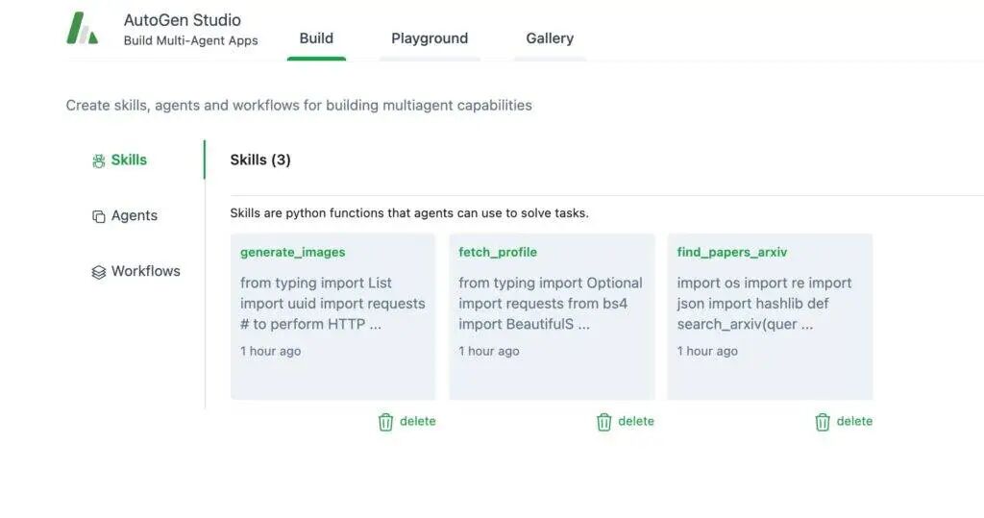The width and height of the screenshot is (984, 518).
Task: Go to the Gallery tab
Action: pos(550,38)
